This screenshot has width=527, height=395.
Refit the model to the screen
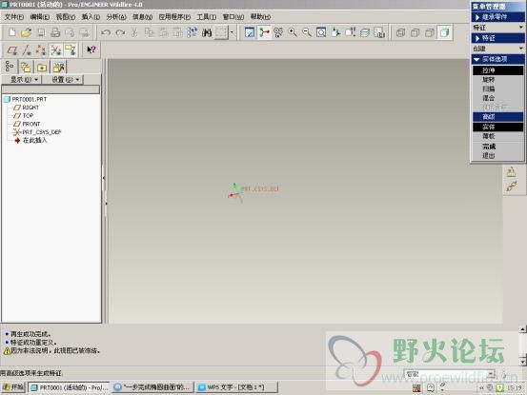coord(321,32)
